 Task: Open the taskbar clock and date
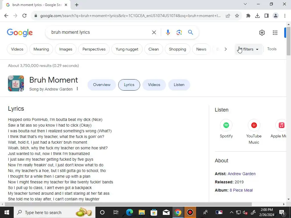(267, 212)
